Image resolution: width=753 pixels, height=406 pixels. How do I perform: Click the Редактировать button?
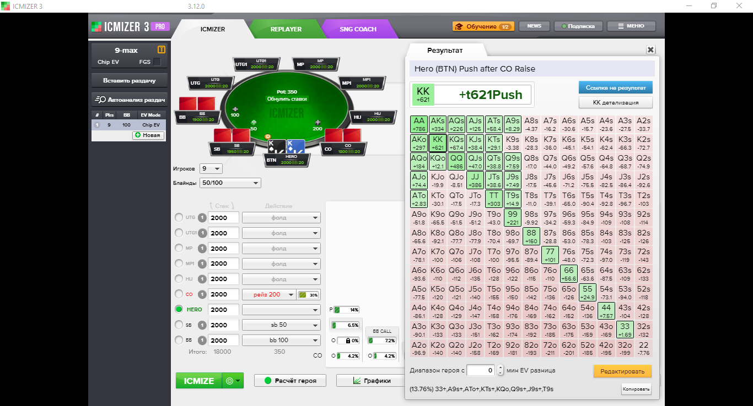[622, 371]
